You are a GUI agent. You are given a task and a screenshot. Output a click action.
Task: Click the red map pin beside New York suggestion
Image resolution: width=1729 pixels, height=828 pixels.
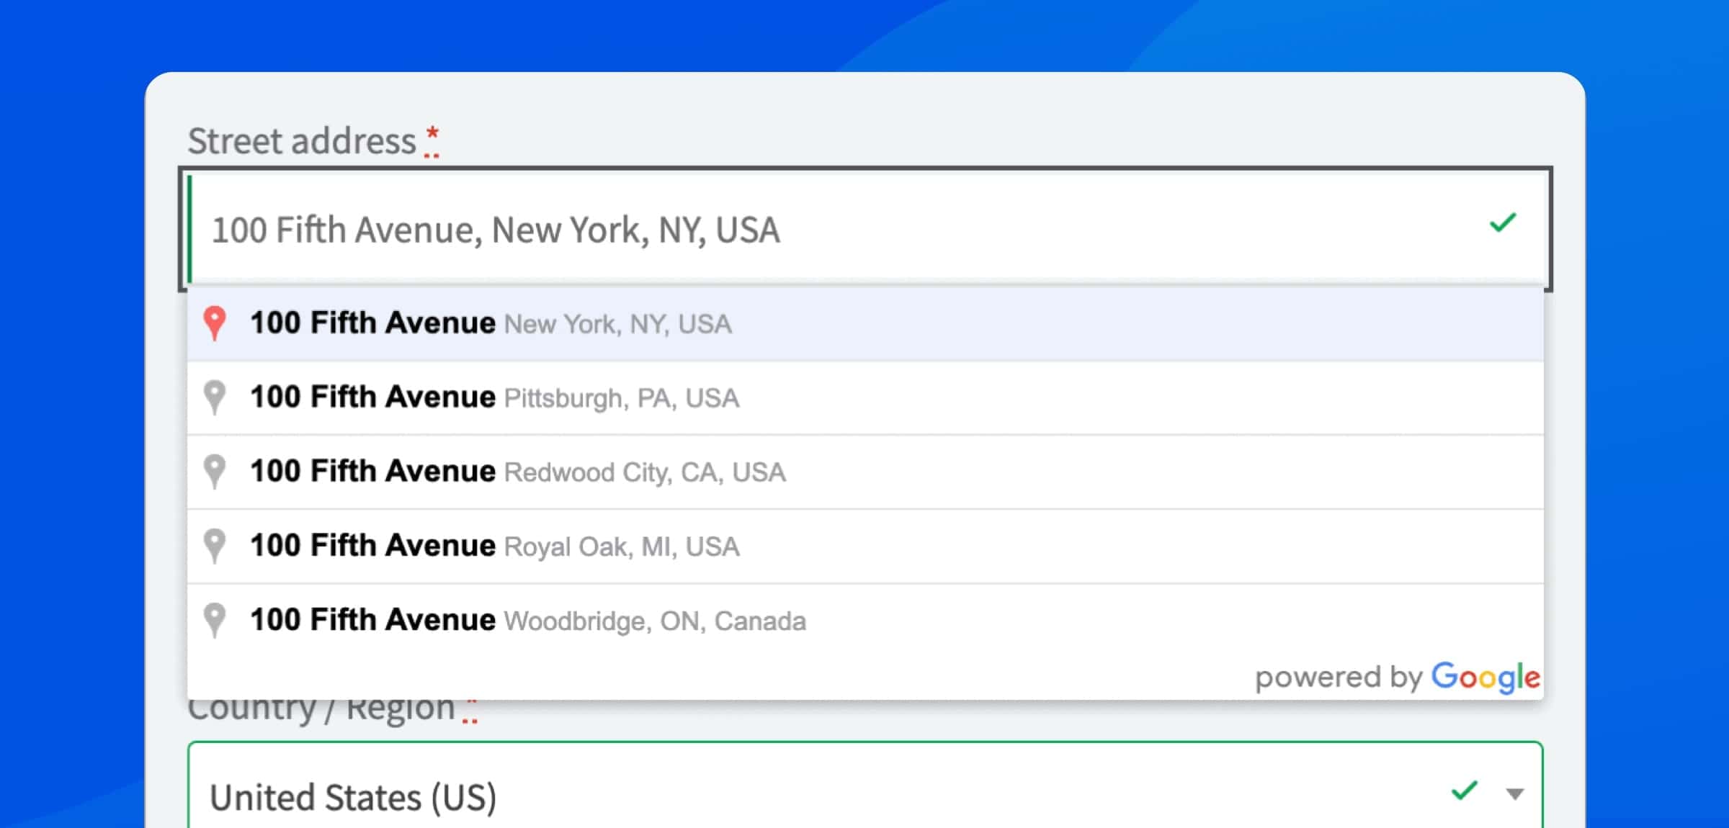[215, 324]
